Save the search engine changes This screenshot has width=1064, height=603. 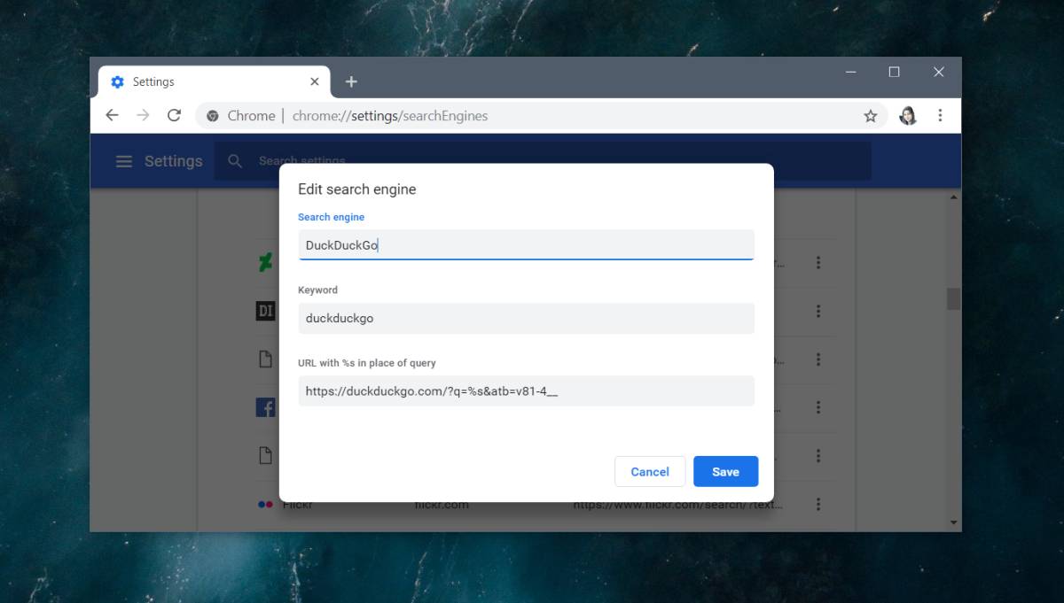click(725, 472)
